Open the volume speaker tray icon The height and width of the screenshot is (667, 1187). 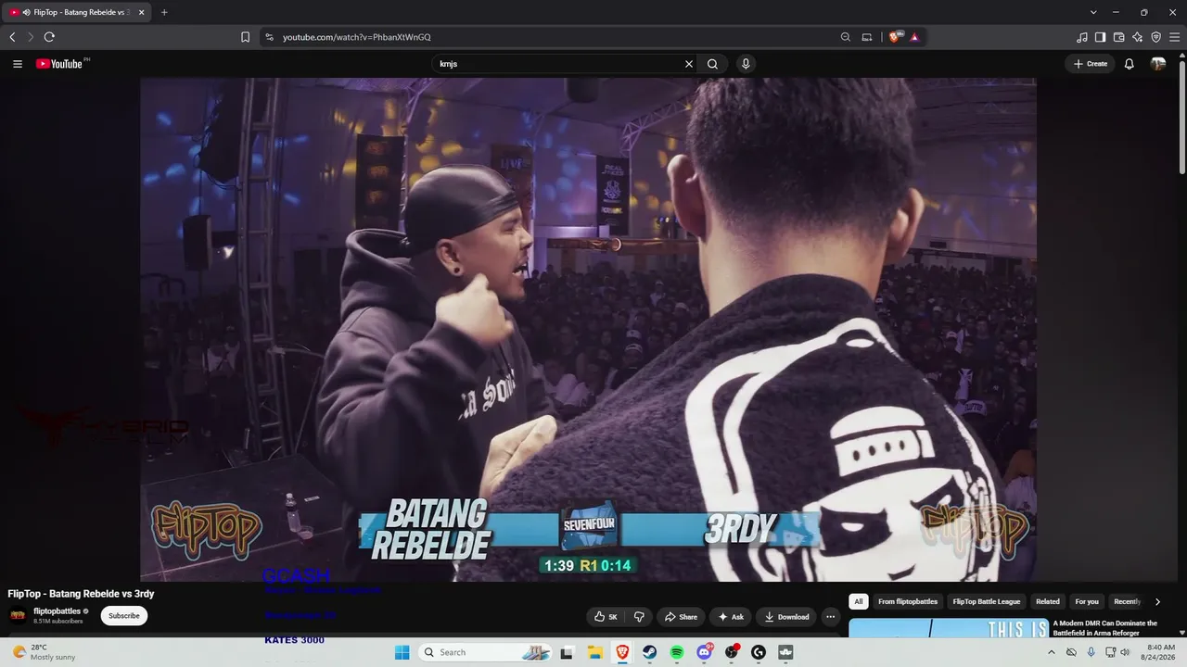(x=1125, y=652)
